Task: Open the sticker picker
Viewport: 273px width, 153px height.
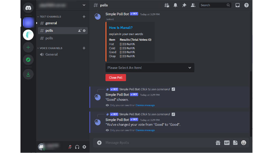Action: [x=235, y=143]
